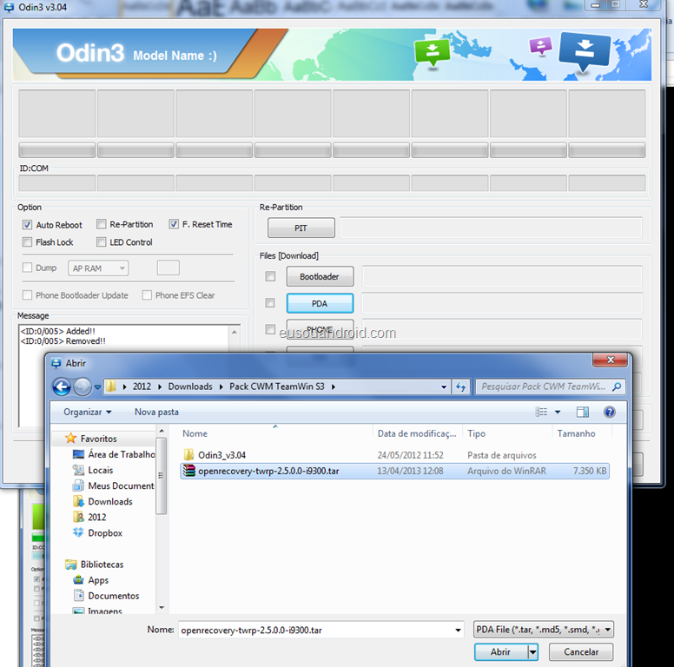Enable the Re-Partition checkbox
Image resolution: width=674 pixels, height=667 pixels.
point(101,224)
